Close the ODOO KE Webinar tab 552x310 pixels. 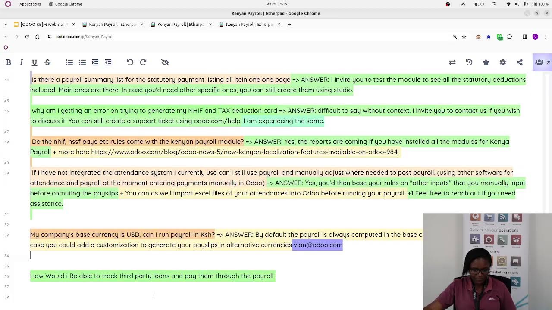pyautogui.click(x=73, y=24)
